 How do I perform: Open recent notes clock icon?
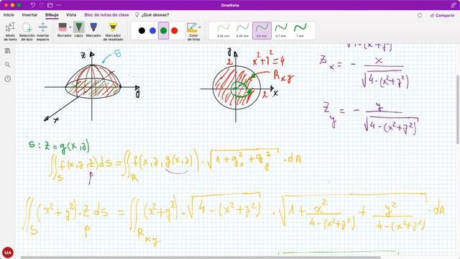tap(8, 78)
